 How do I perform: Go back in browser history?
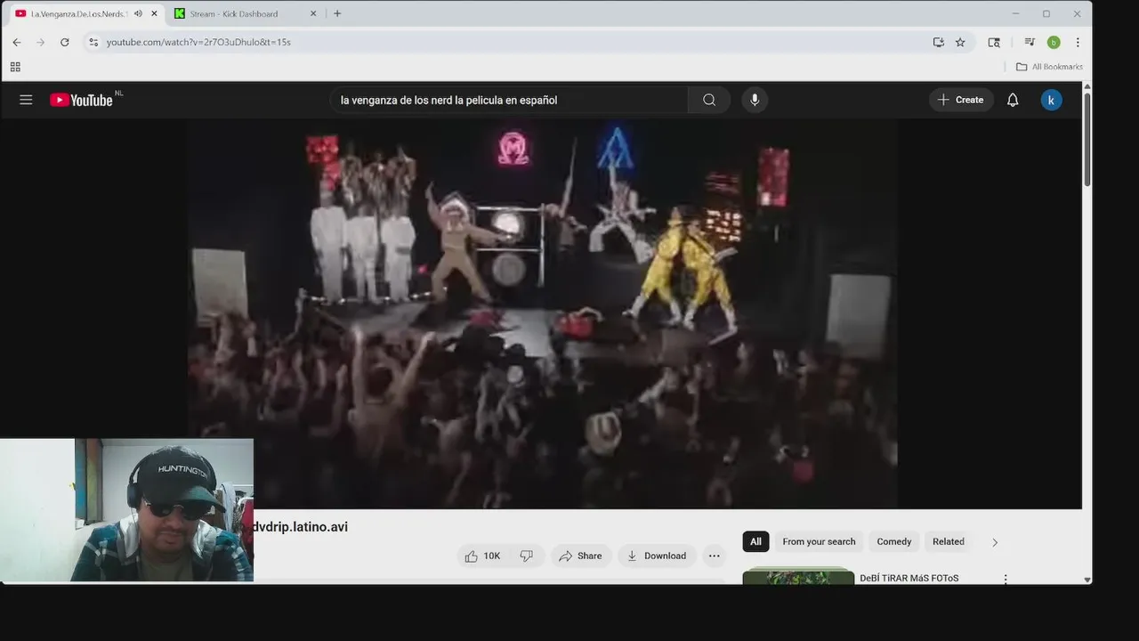click(16, 42)
